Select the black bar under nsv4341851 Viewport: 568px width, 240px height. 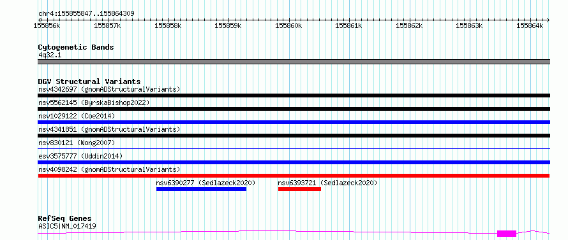coord(294,136)
